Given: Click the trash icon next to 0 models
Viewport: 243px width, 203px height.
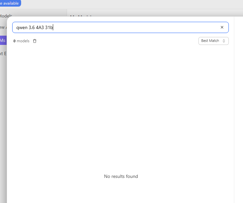Looking at the screenshot, I should pyautogui.click(x=35, y=41).
